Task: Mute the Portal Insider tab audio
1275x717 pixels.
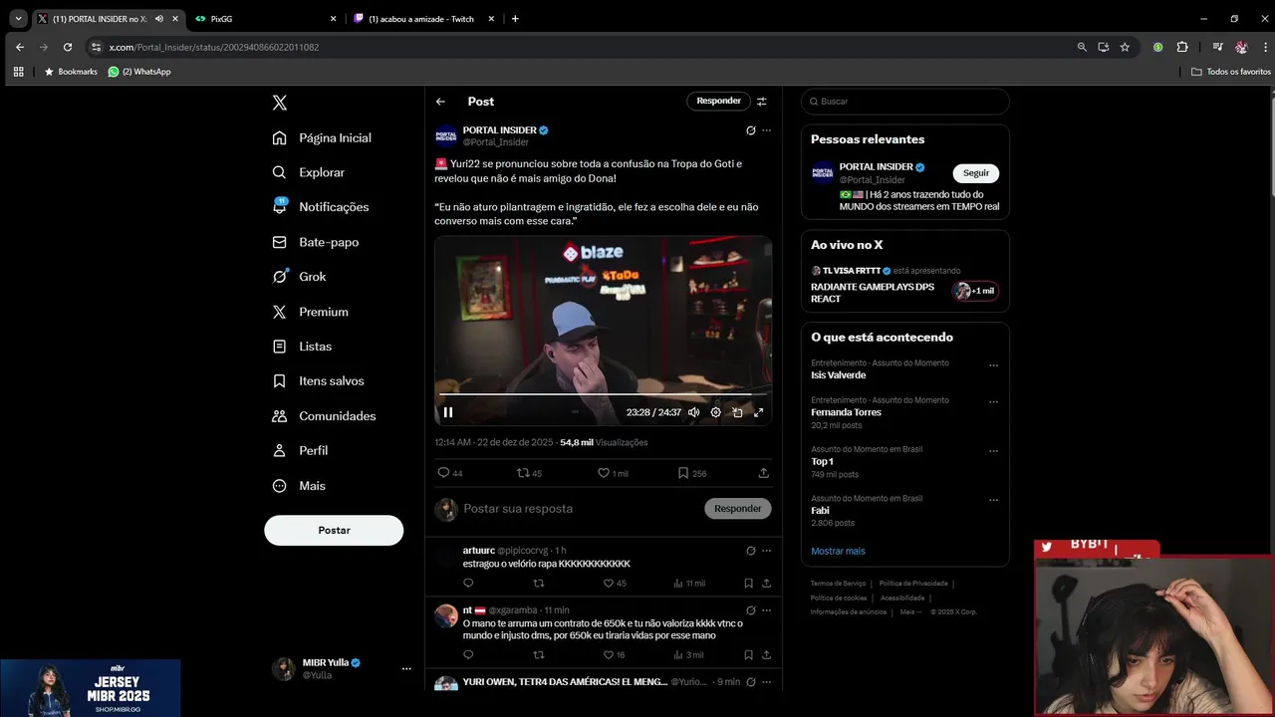Action: pyautogui.click(x=159, y=19)
